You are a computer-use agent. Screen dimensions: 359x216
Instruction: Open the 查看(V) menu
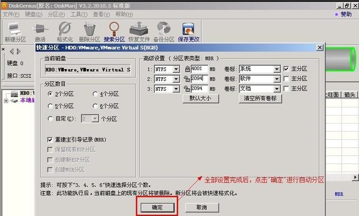(x=101, y=15)
